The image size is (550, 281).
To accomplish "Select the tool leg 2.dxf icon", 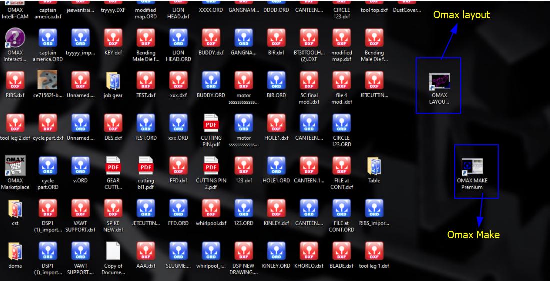I will click(x=15, y=123).
